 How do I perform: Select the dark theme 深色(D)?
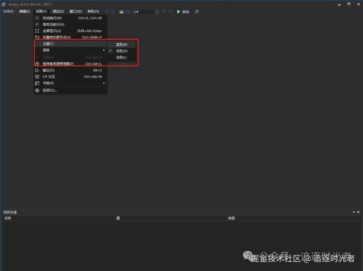(121, 51)
